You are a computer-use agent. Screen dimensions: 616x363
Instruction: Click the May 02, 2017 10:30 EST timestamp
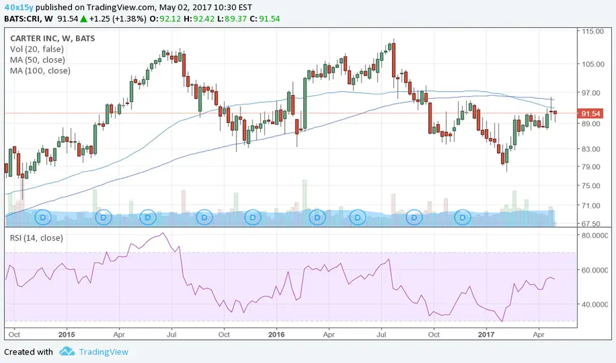pyautogui.click(x=206, y=7)
